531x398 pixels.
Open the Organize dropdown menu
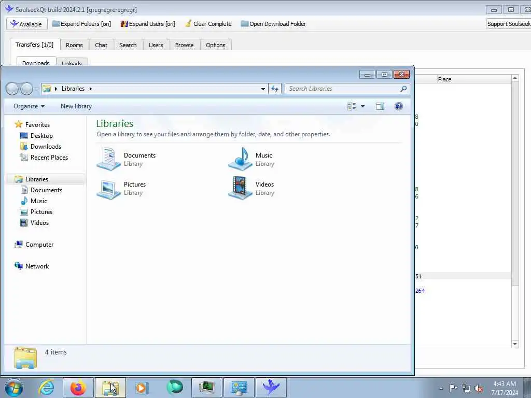[x=29, y=106]
